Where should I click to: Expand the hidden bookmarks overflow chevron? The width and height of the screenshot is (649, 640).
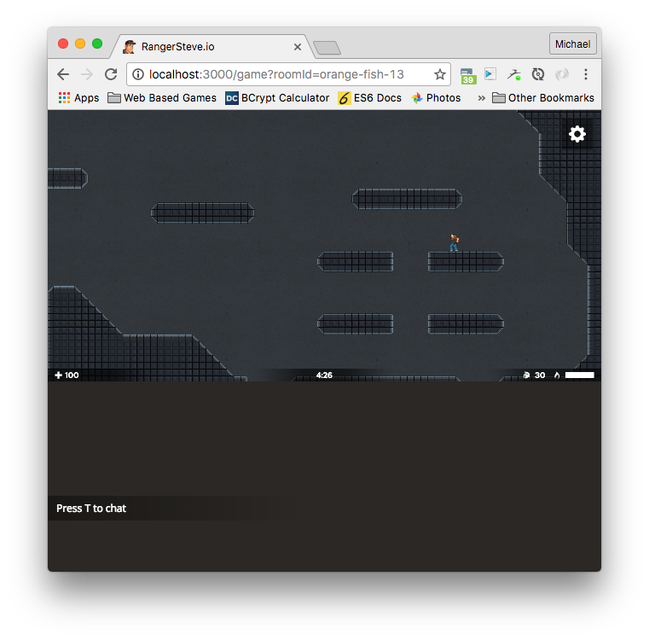[x=481, y=98]
